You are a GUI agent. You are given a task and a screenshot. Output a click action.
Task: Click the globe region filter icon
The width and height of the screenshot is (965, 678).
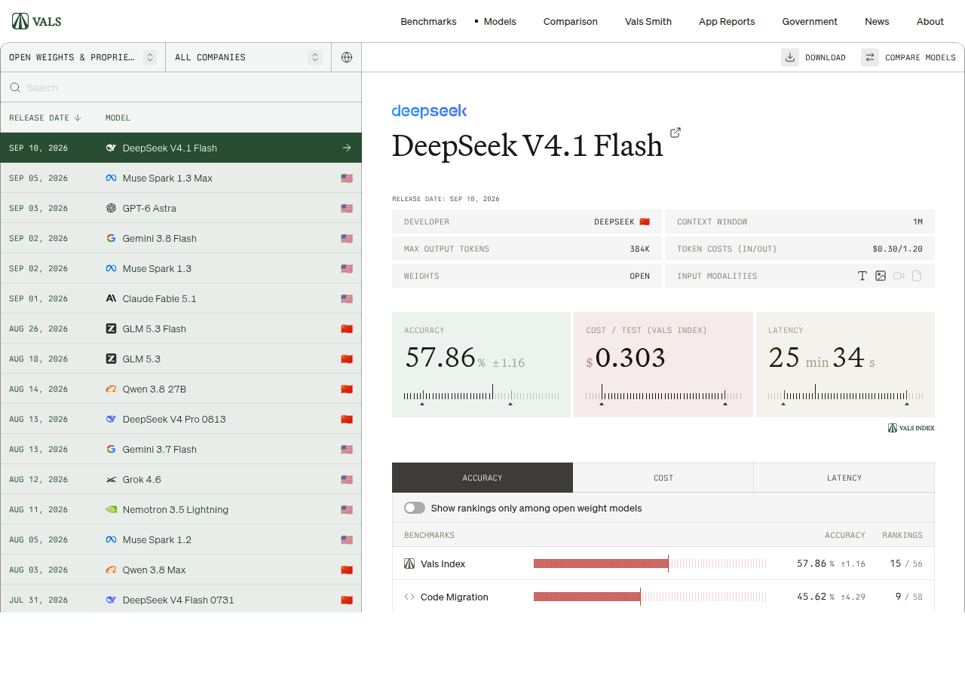point(347,57)
